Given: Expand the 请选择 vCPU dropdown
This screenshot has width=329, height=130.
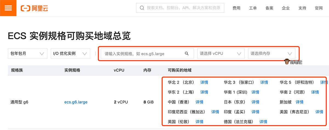Looking at the screenshot, I should point(221,54).
